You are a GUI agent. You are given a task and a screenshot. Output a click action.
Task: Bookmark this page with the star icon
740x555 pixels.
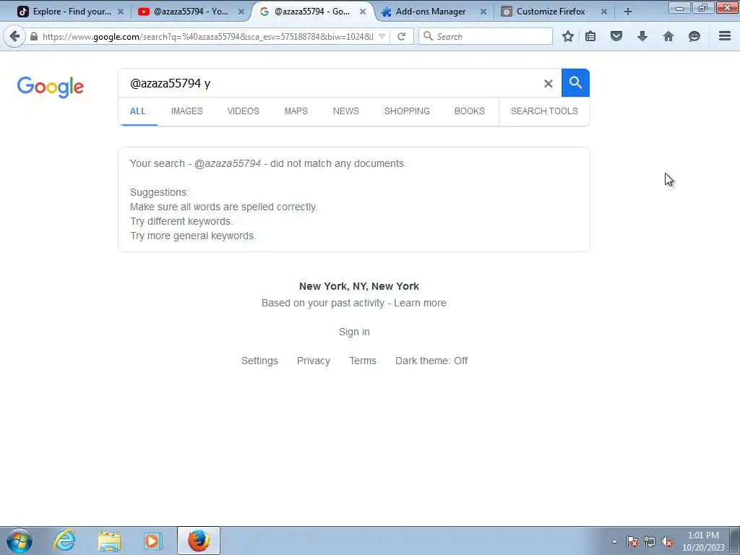pyautogui.click(x=568, y=36)
